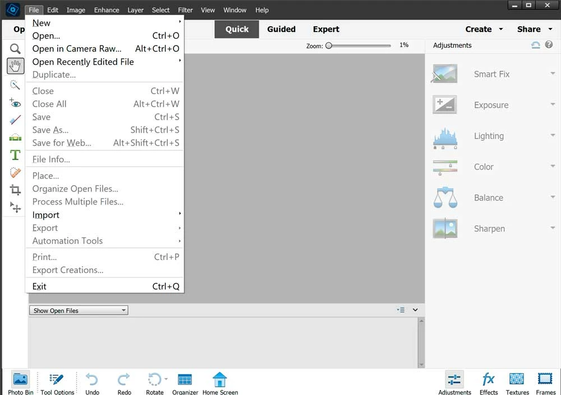Go to Home Screen
Screen dimensions: 561x395
(220, 383)
